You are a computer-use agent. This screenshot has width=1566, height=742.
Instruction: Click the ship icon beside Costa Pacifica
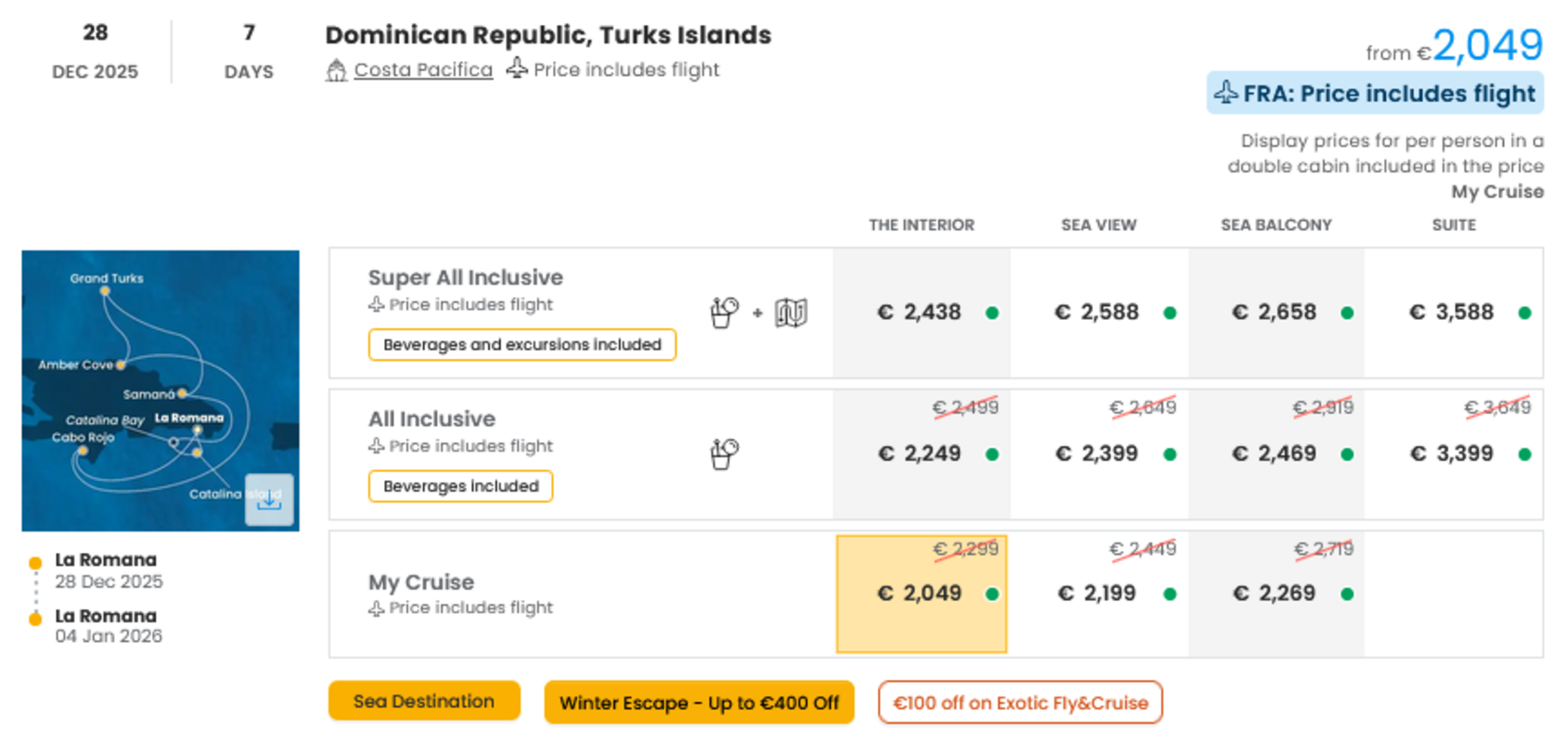coord(336,70)
